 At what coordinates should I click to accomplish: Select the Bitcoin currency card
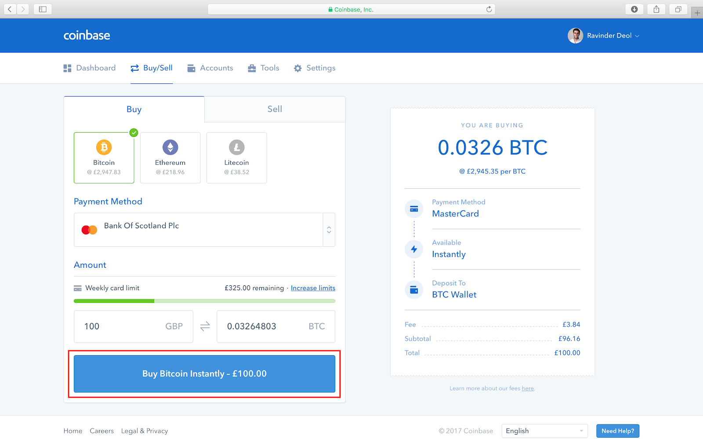point(104,158)
